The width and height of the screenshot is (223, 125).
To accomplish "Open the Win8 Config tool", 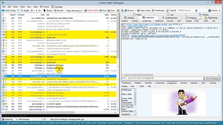I will (x=8, y=10).
